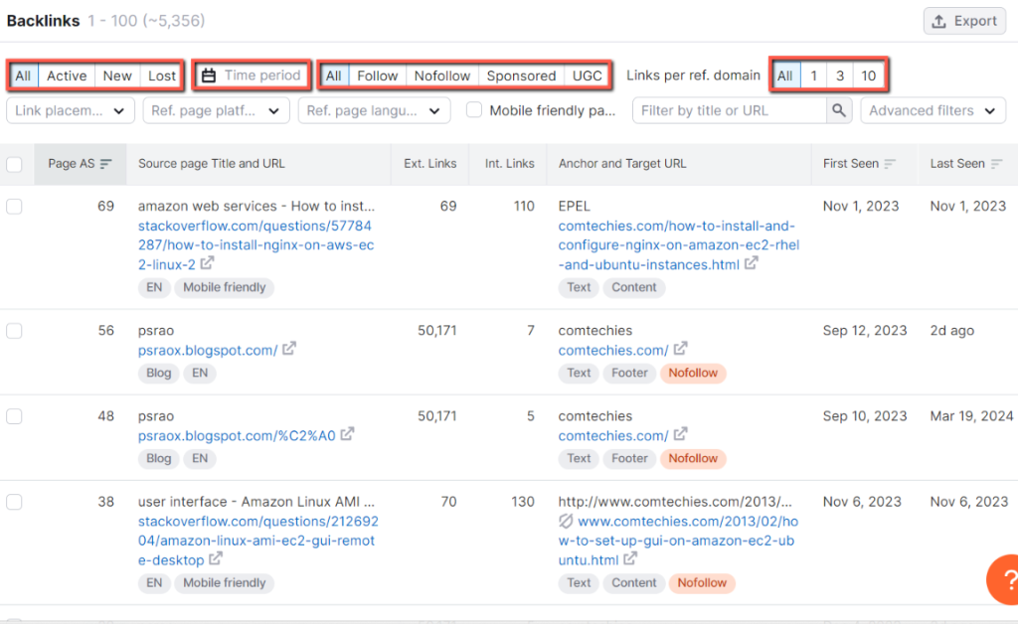Select the New backlinks filter
This screenshot has height=624, width=1018.
click(x=117, y=76)
